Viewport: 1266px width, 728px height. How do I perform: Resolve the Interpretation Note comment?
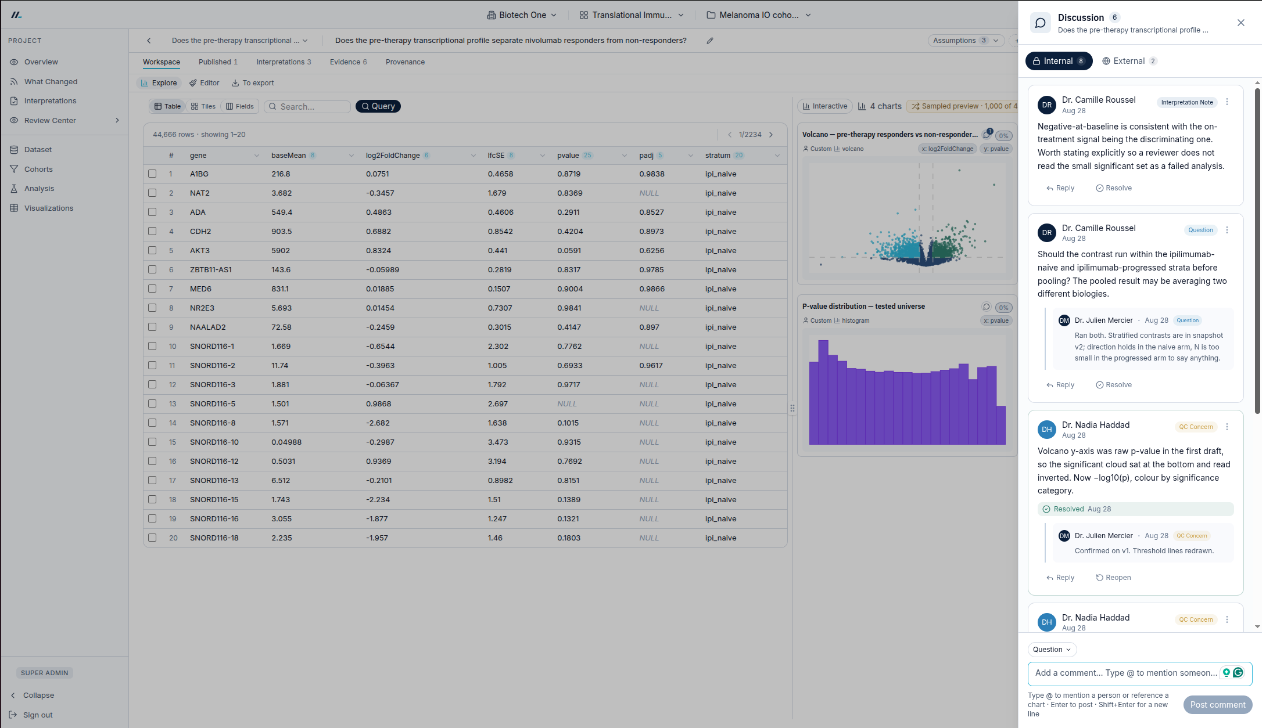[1113, 188]
